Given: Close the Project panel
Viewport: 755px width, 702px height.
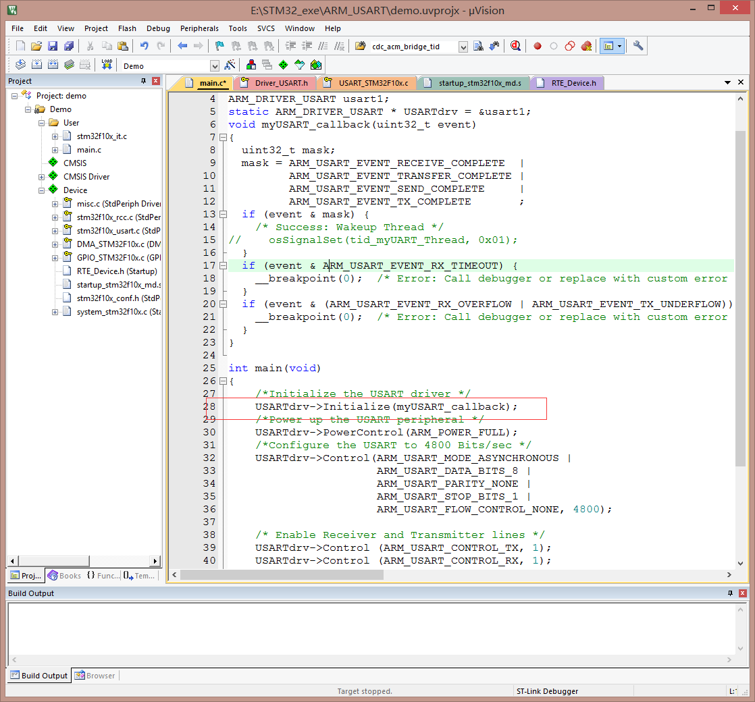Looking at the screenshot, I should click(x=155, y=81).
